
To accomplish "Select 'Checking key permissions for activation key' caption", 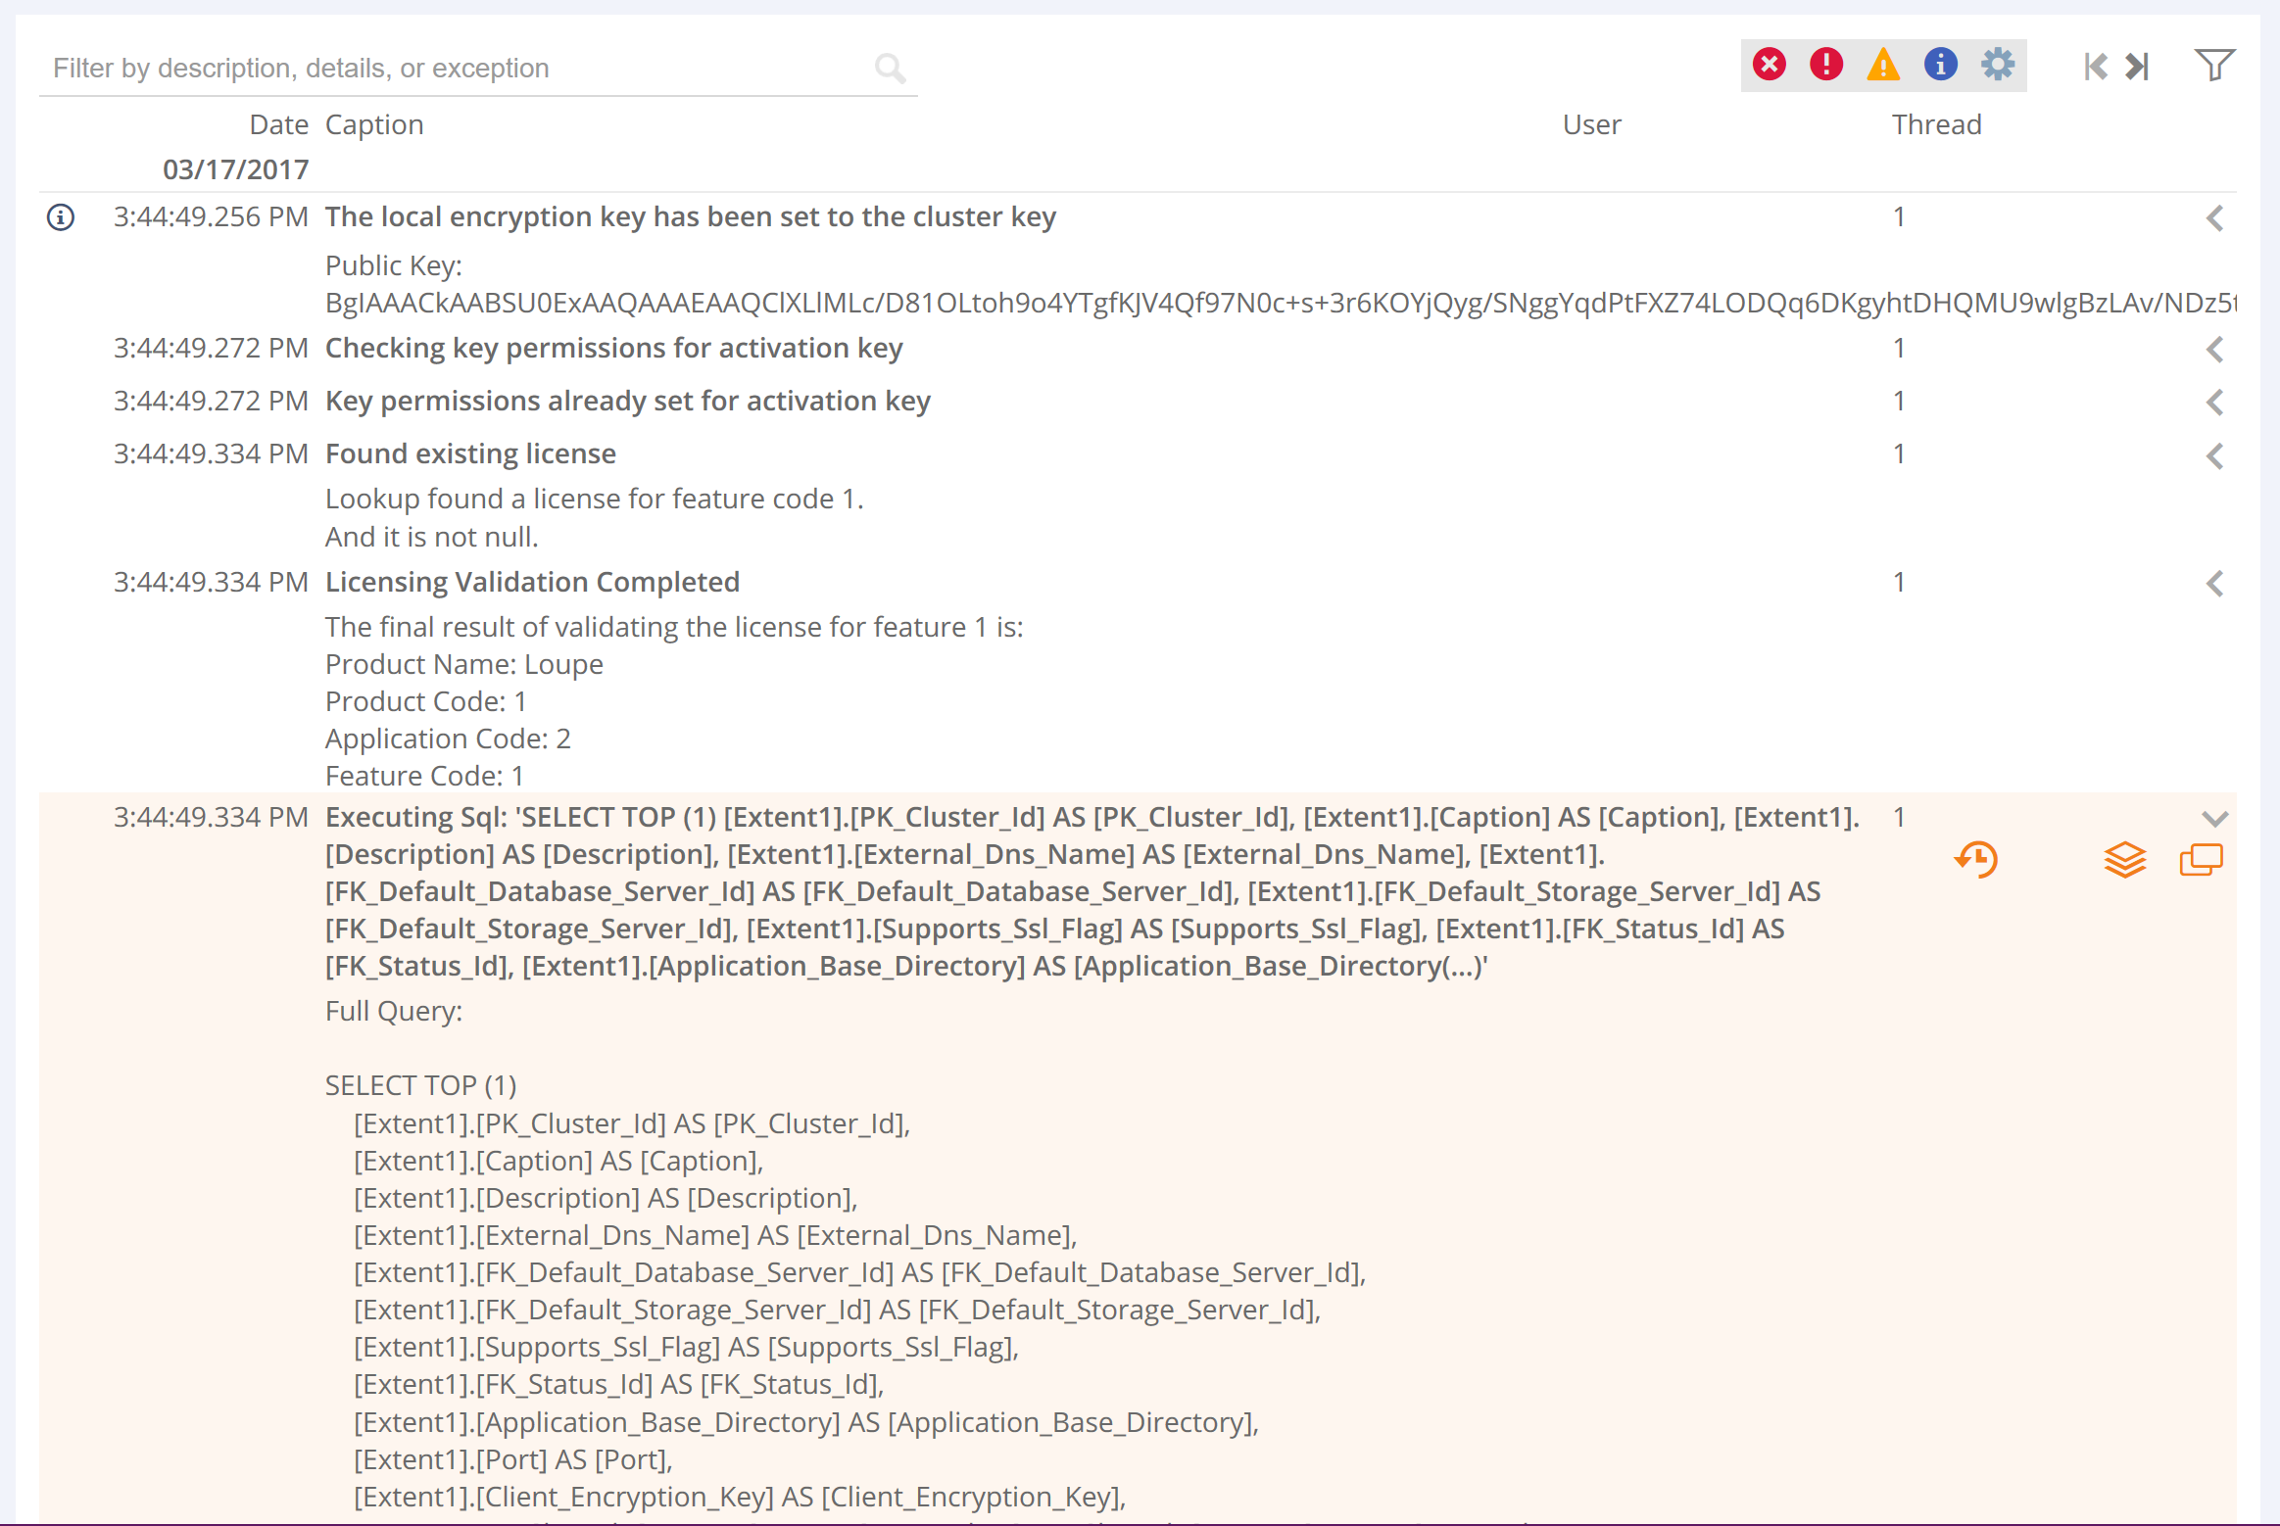I will point(614,348).
